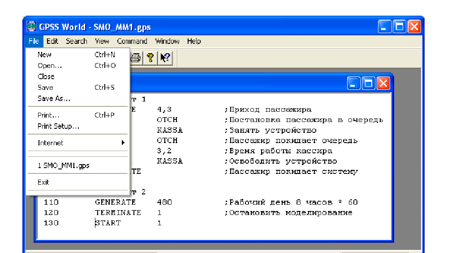Viewport: 464px width, 253px height.
Task: Click line number 110 in the editor
Action: point(51,202)
